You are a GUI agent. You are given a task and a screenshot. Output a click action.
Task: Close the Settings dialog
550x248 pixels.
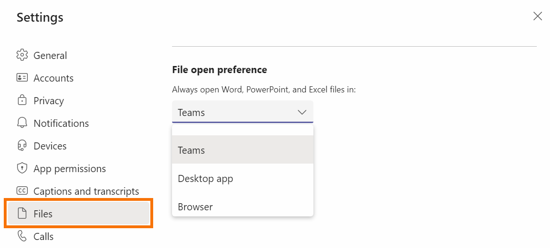[x=537, y=16]
